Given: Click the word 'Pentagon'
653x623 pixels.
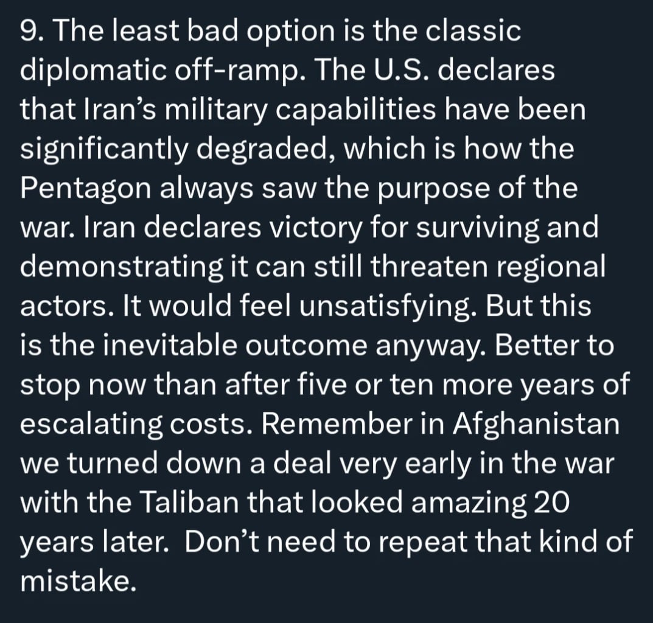Looking at the screenshot, I should tap(86, 189).
